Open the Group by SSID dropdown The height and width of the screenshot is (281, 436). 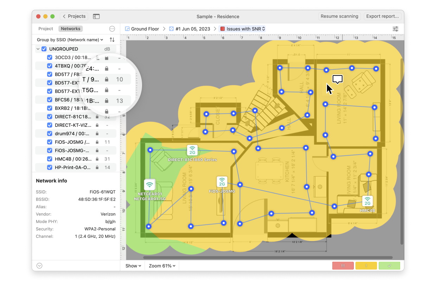[70, 40]
